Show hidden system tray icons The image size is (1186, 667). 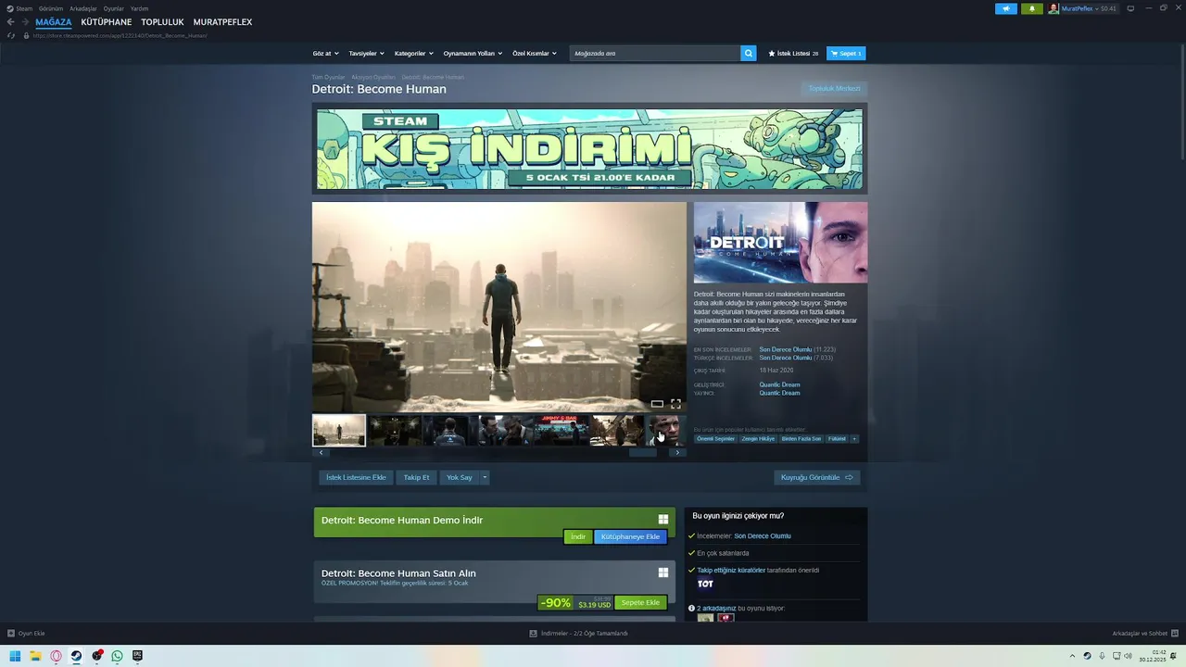pos(1073,656)
